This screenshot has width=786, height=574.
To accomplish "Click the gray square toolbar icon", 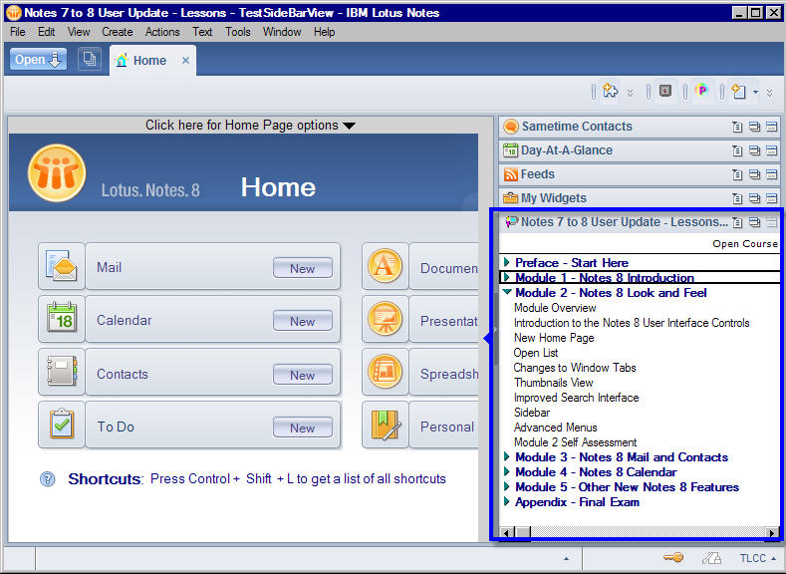I will 665,91.
